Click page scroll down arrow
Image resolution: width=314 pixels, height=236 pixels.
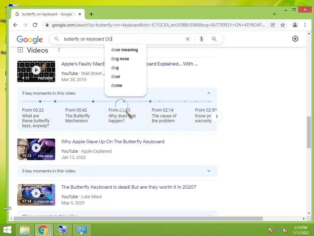tap(309, 213)
